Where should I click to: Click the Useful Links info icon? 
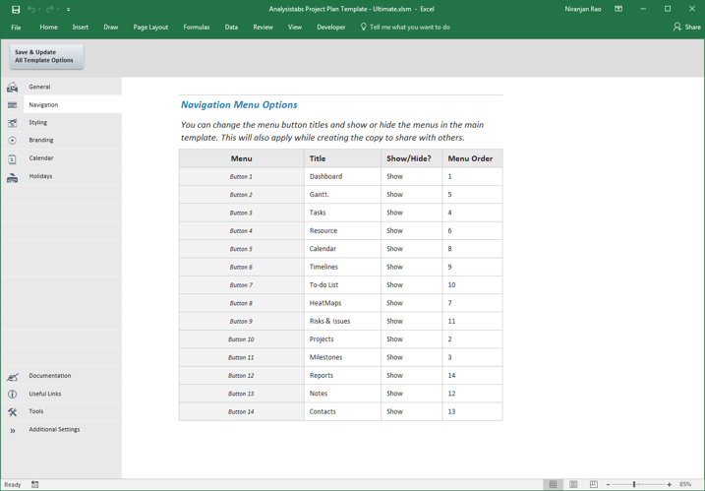12,395
